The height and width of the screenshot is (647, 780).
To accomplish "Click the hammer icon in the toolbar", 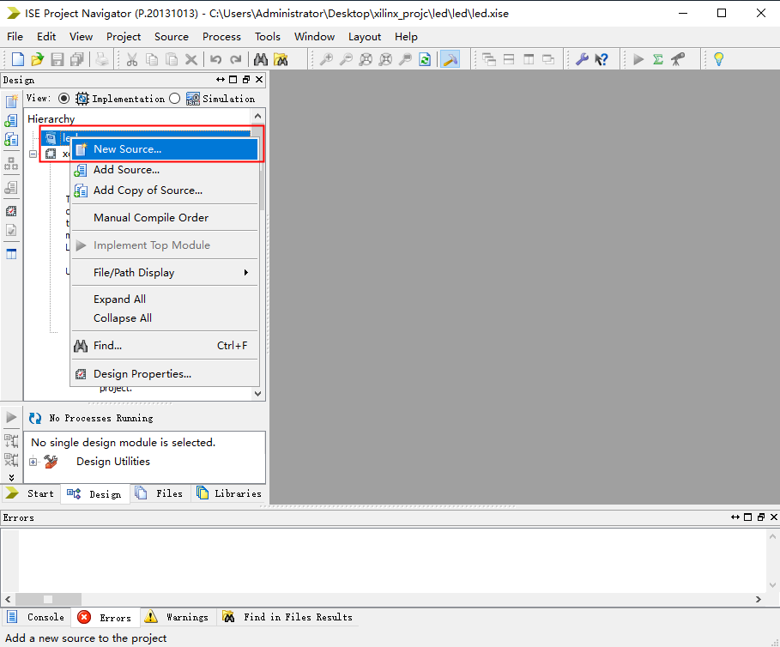I will pyautogui.click(x=450, y=59).
